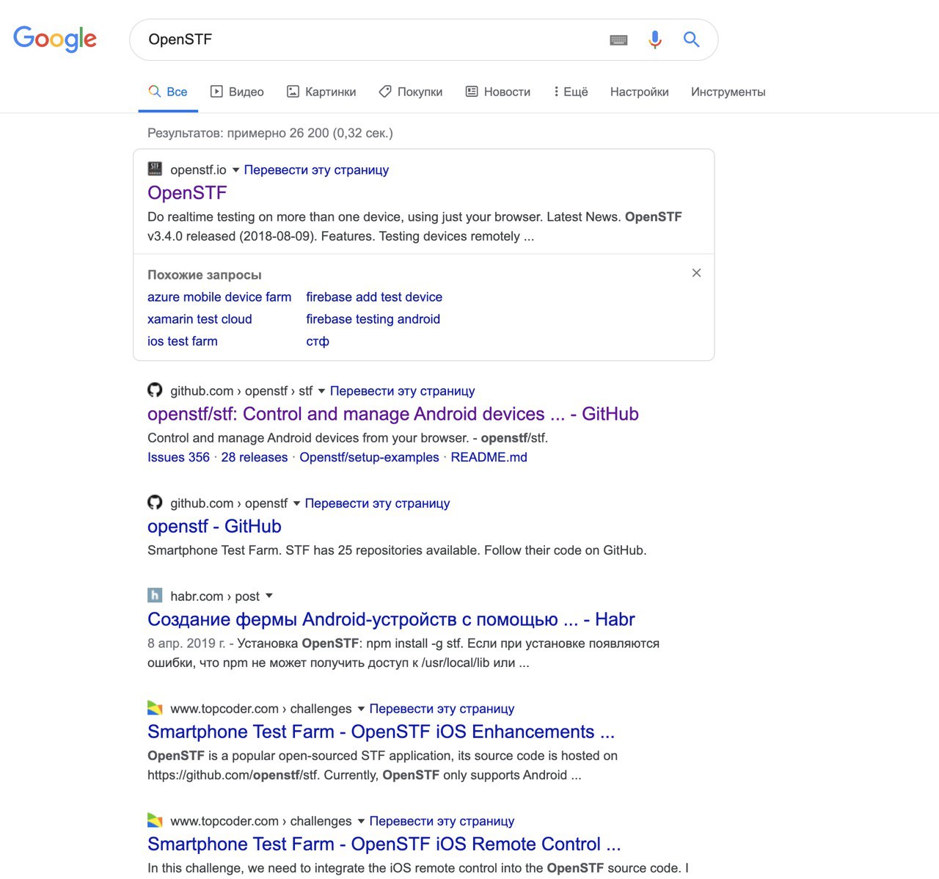939x879 pixels.
Task: Open related query ios test farm
Action: [x=183, y=341]
